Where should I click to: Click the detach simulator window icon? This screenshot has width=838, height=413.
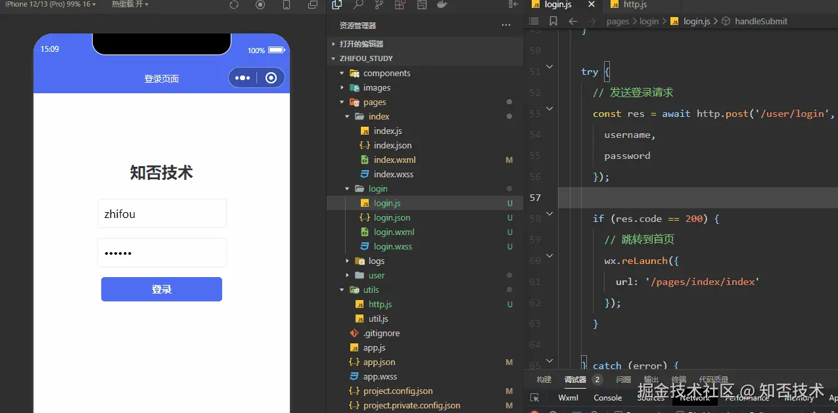(313, 5)
